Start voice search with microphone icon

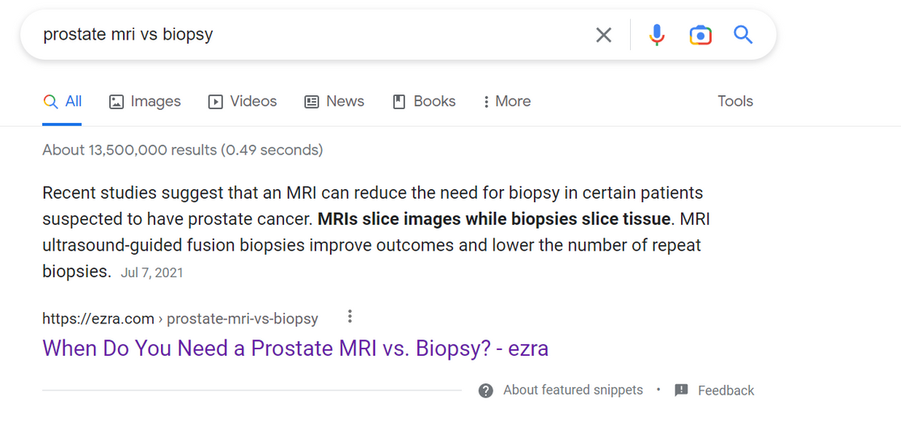pyautogui.click(x=657, y=35)
